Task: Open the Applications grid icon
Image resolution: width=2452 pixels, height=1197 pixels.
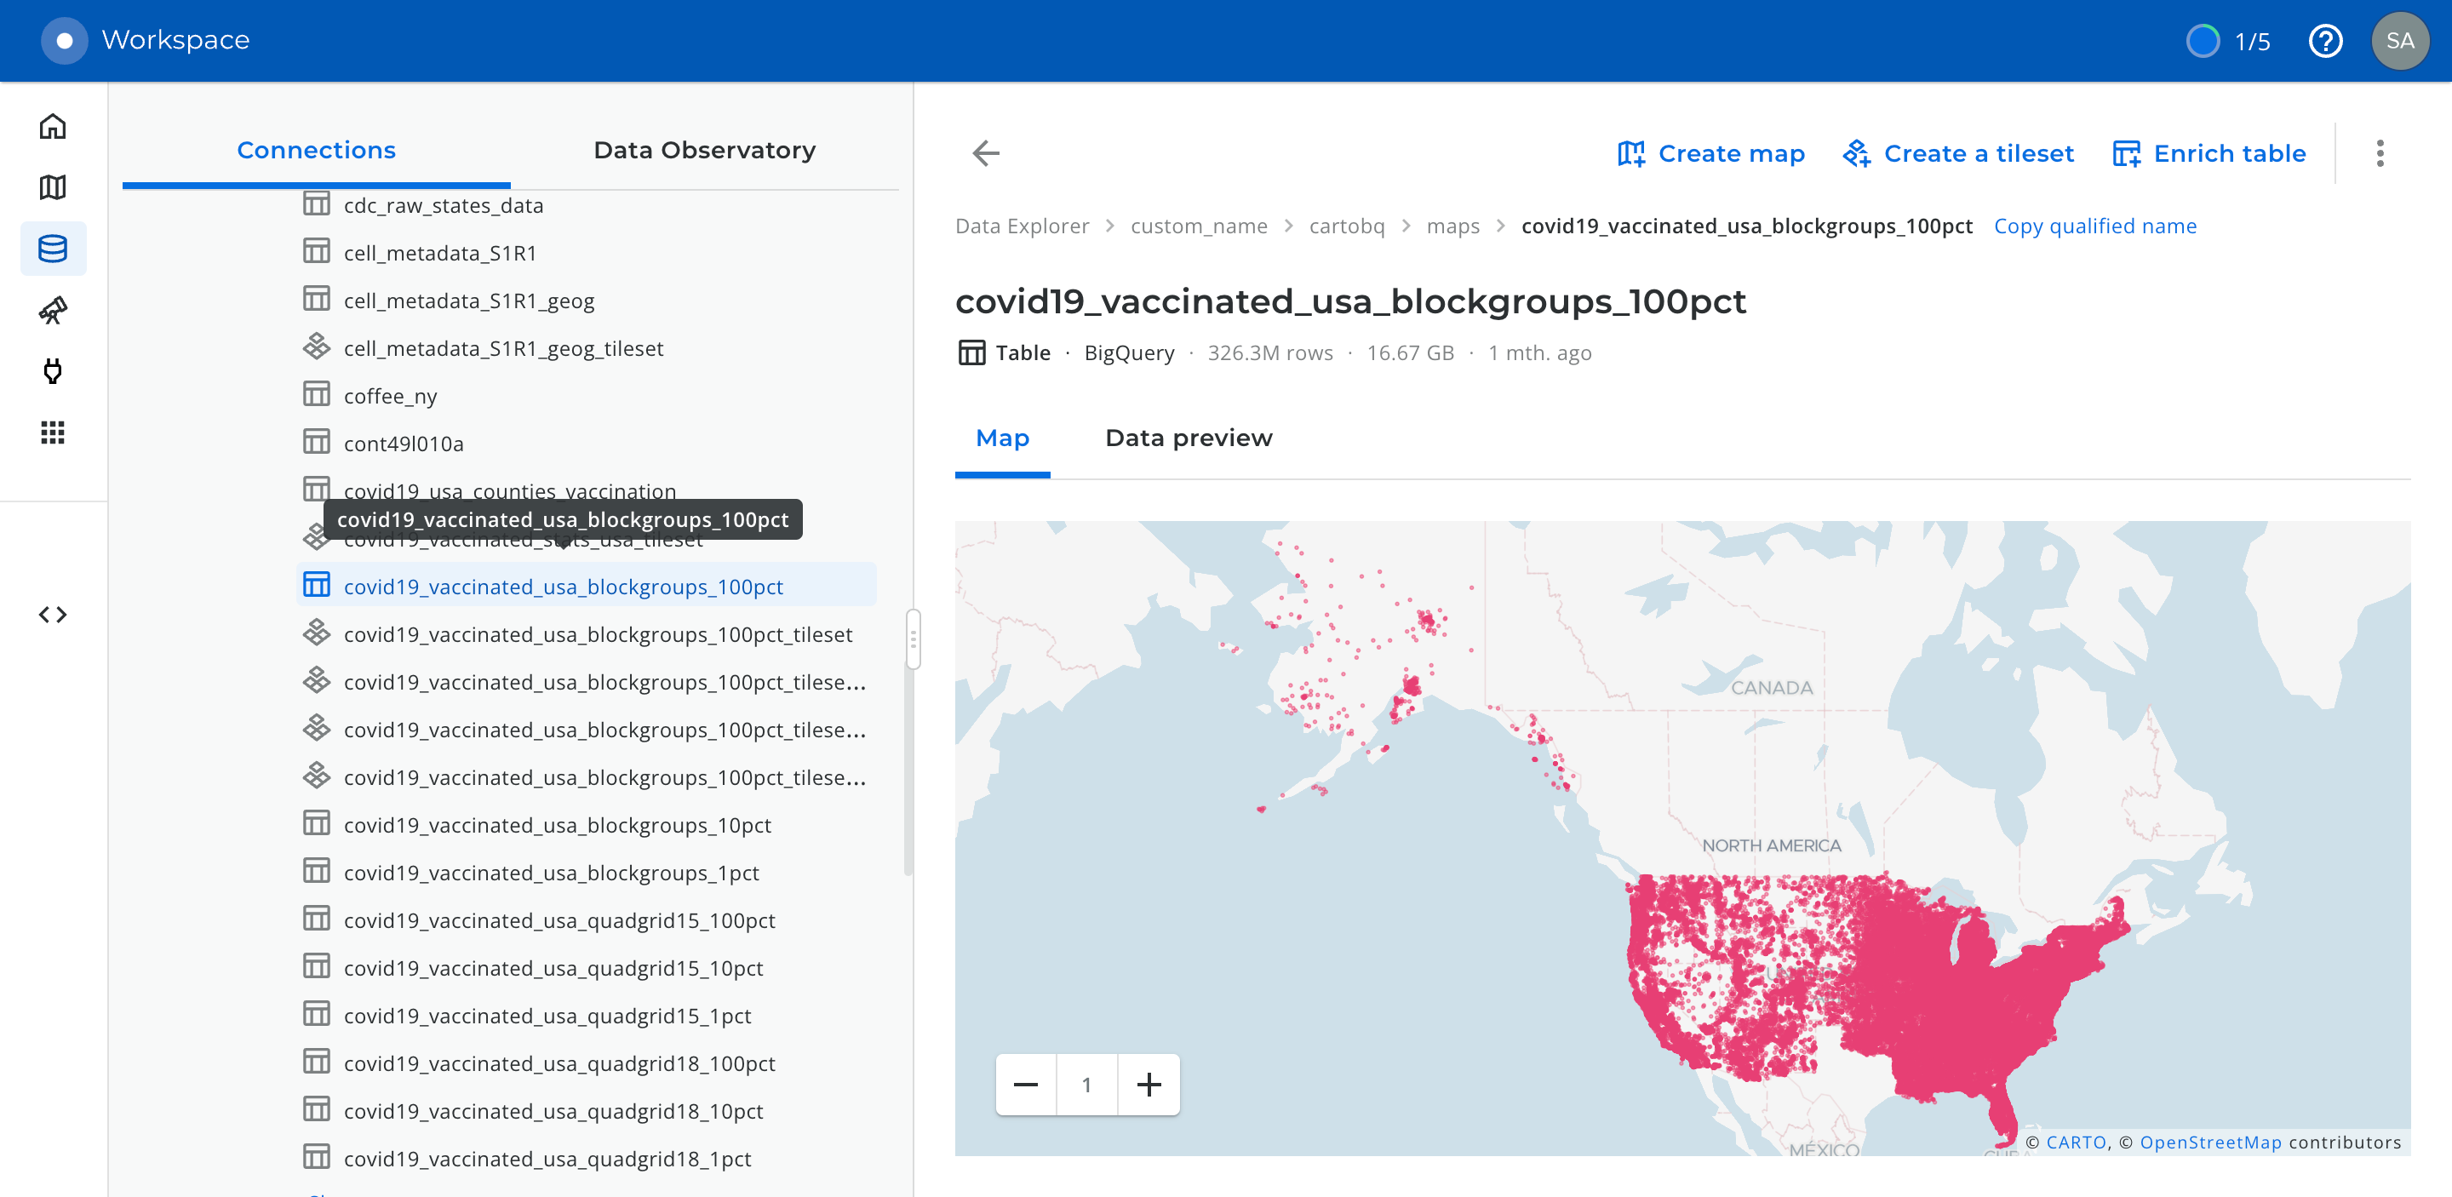Action: tap(52, 433)
